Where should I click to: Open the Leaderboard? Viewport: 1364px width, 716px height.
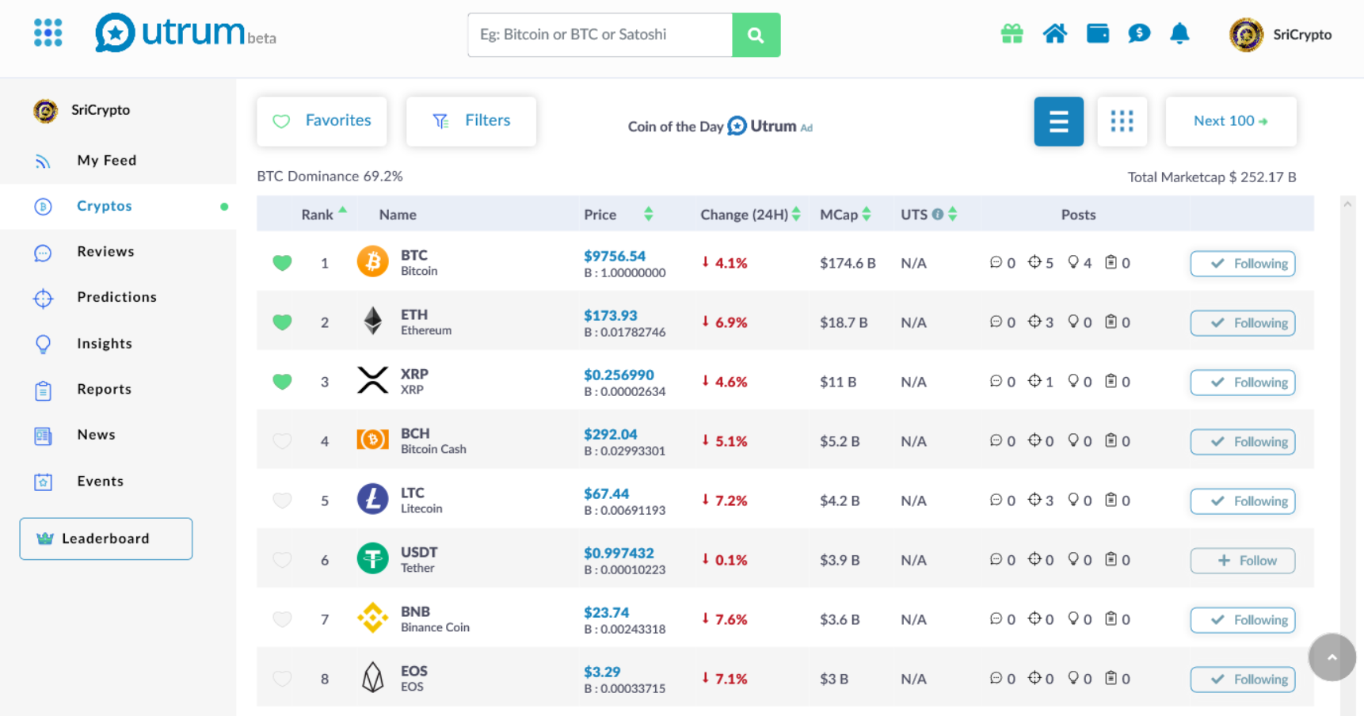105,539
